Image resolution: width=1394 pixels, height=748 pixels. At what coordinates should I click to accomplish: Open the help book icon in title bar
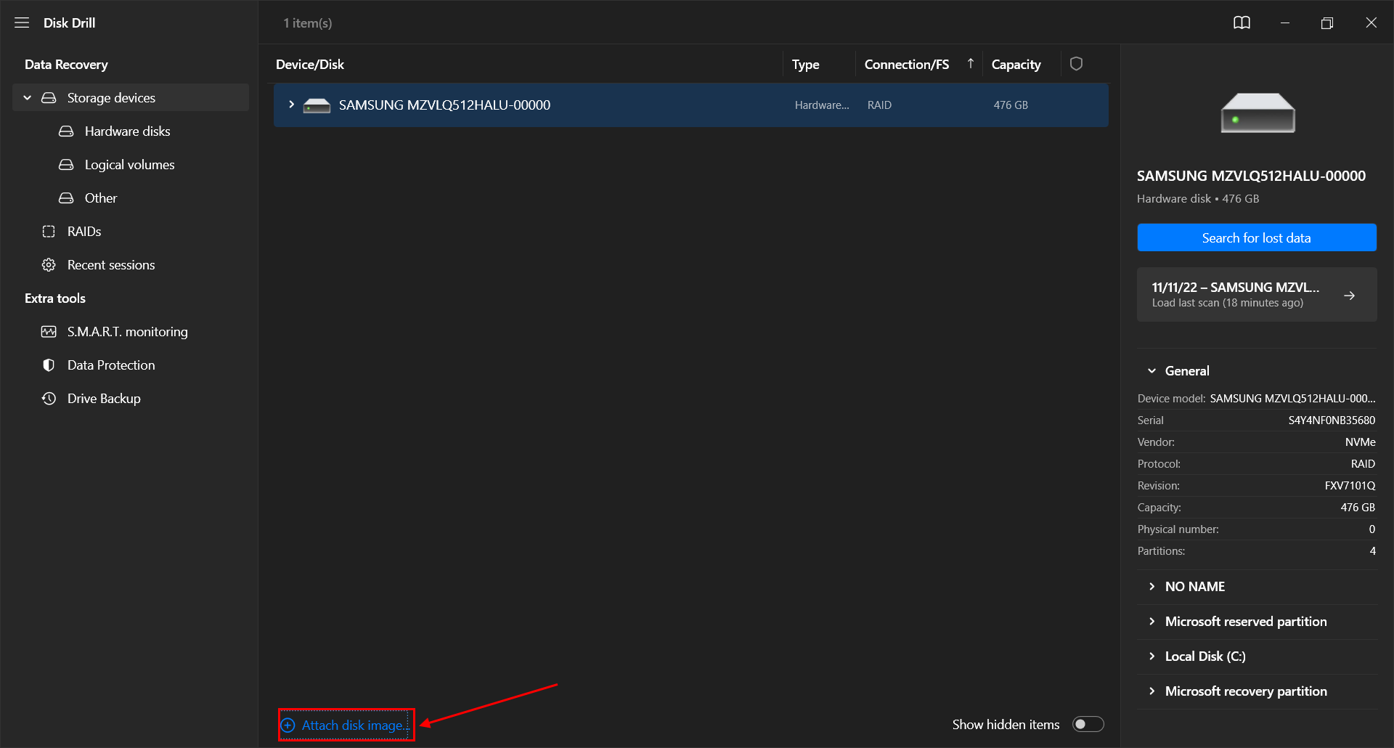tap(1242, 23)
